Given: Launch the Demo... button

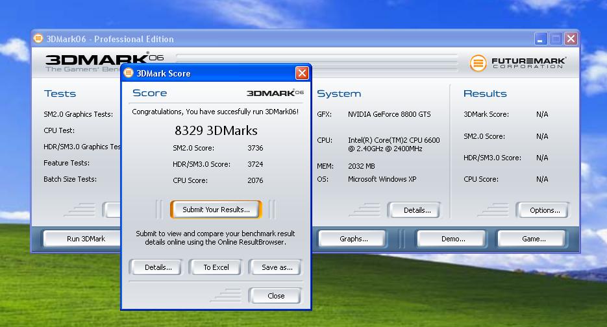Looking at the screenshot, I should pos(452,239).
